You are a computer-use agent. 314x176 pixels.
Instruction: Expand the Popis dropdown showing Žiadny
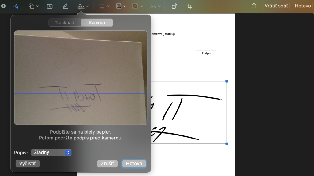click(51, 152)
